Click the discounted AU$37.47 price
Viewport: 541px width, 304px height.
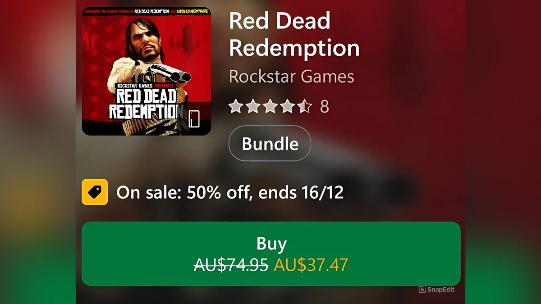point(311,265)
